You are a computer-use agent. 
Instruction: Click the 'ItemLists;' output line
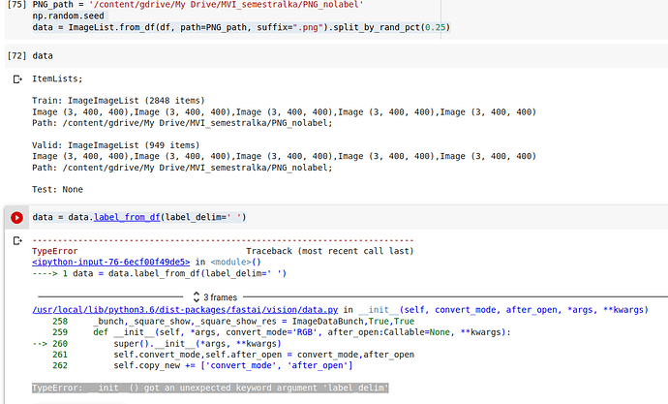coord(57,78)
